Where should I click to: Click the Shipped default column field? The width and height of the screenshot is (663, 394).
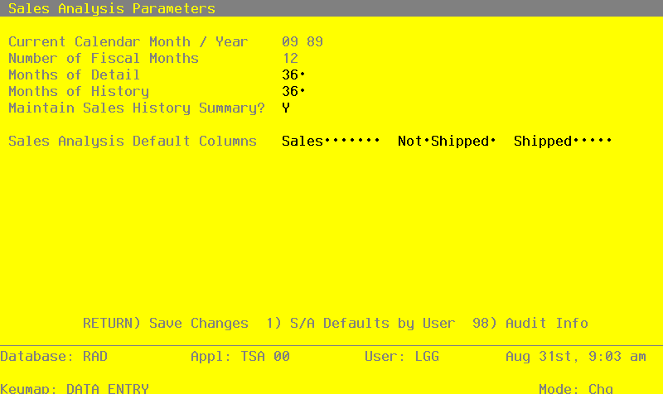563,141
